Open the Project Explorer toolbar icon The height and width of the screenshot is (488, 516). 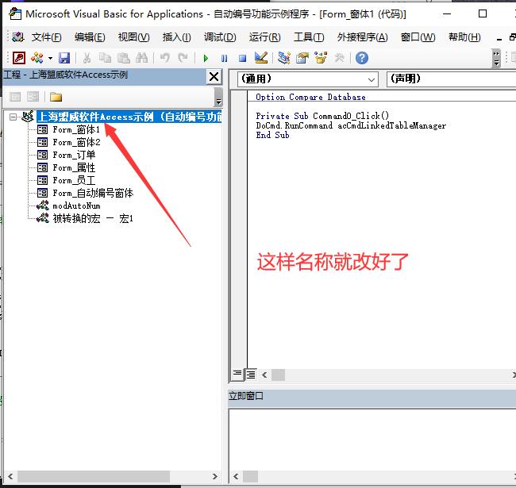coord(284,58)
